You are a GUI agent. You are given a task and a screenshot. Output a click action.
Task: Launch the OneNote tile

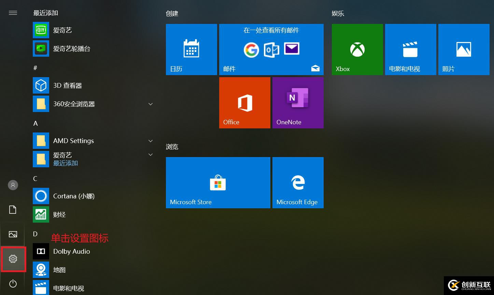pos(298,103)
